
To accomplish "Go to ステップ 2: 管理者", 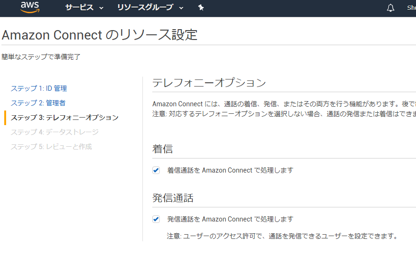I will click(x=38, y=103).
